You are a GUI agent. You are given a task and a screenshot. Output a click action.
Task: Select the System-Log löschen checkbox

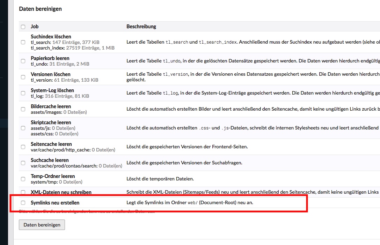click(x=23, y=93)
